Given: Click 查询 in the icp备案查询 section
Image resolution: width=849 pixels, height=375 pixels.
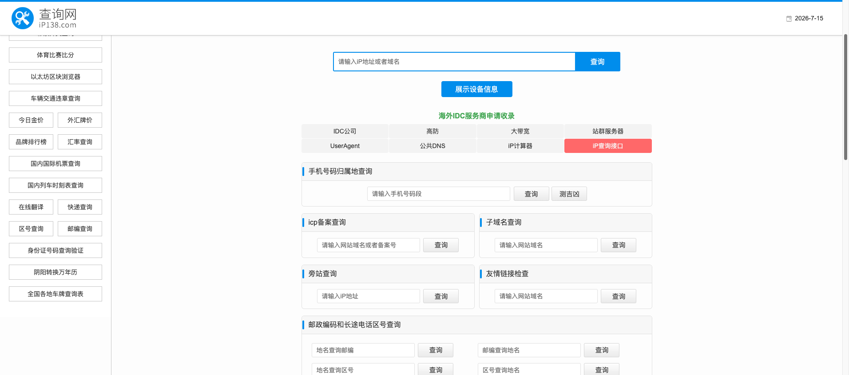Looking at the screenshot, I should (441, 245).
